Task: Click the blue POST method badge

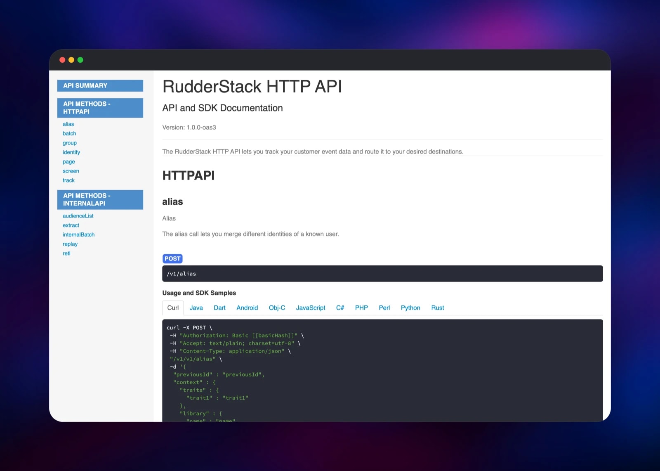Action: [x=172, y=259]
